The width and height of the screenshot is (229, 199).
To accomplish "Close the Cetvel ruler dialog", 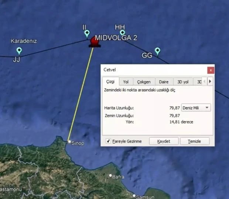I will (x=211, y=70).
